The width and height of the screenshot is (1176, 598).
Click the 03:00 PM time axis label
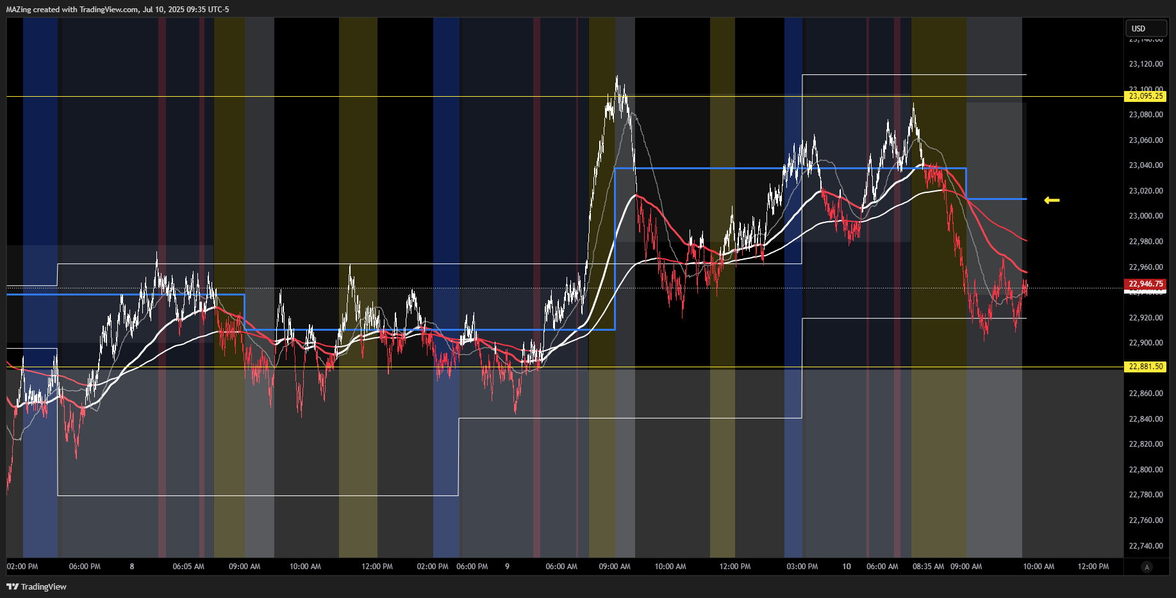point(802,567)
